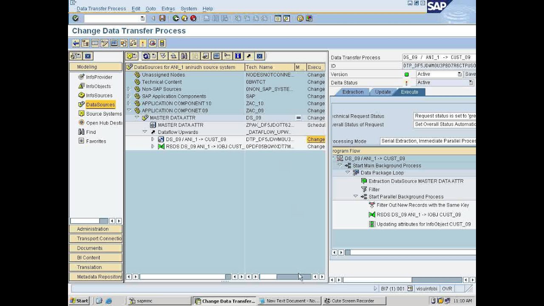Click the Expand Subtree down-arrow icon
This screenshot has height=306, width=544.
click(163, 56)
